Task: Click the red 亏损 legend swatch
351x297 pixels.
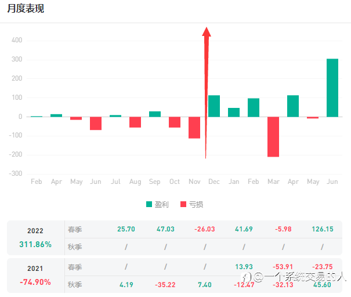Action: tap(183, 204)
